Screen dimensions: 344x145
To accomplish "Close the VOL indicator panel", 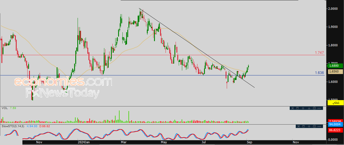I will coord(293,108).
